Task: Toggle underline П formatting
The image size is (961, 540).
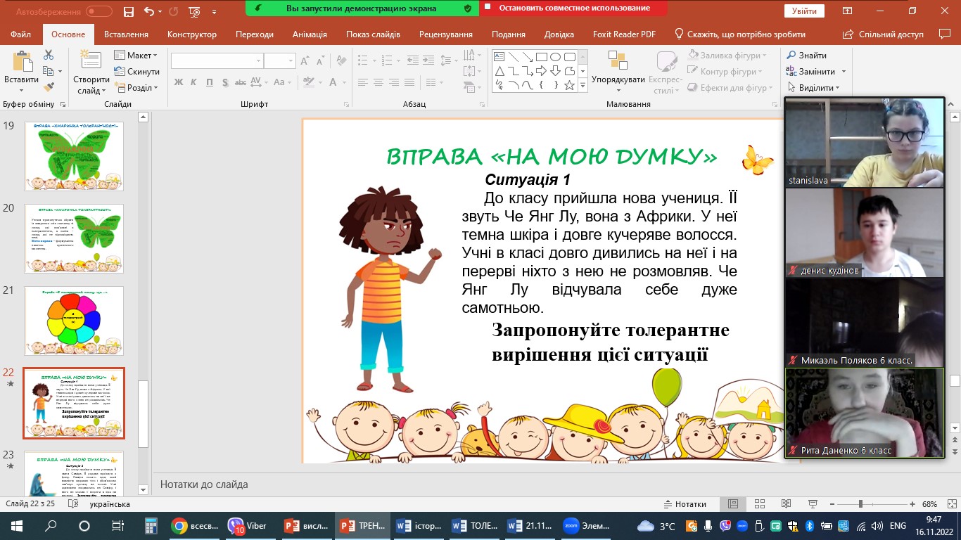Action: tap(210, 82)
